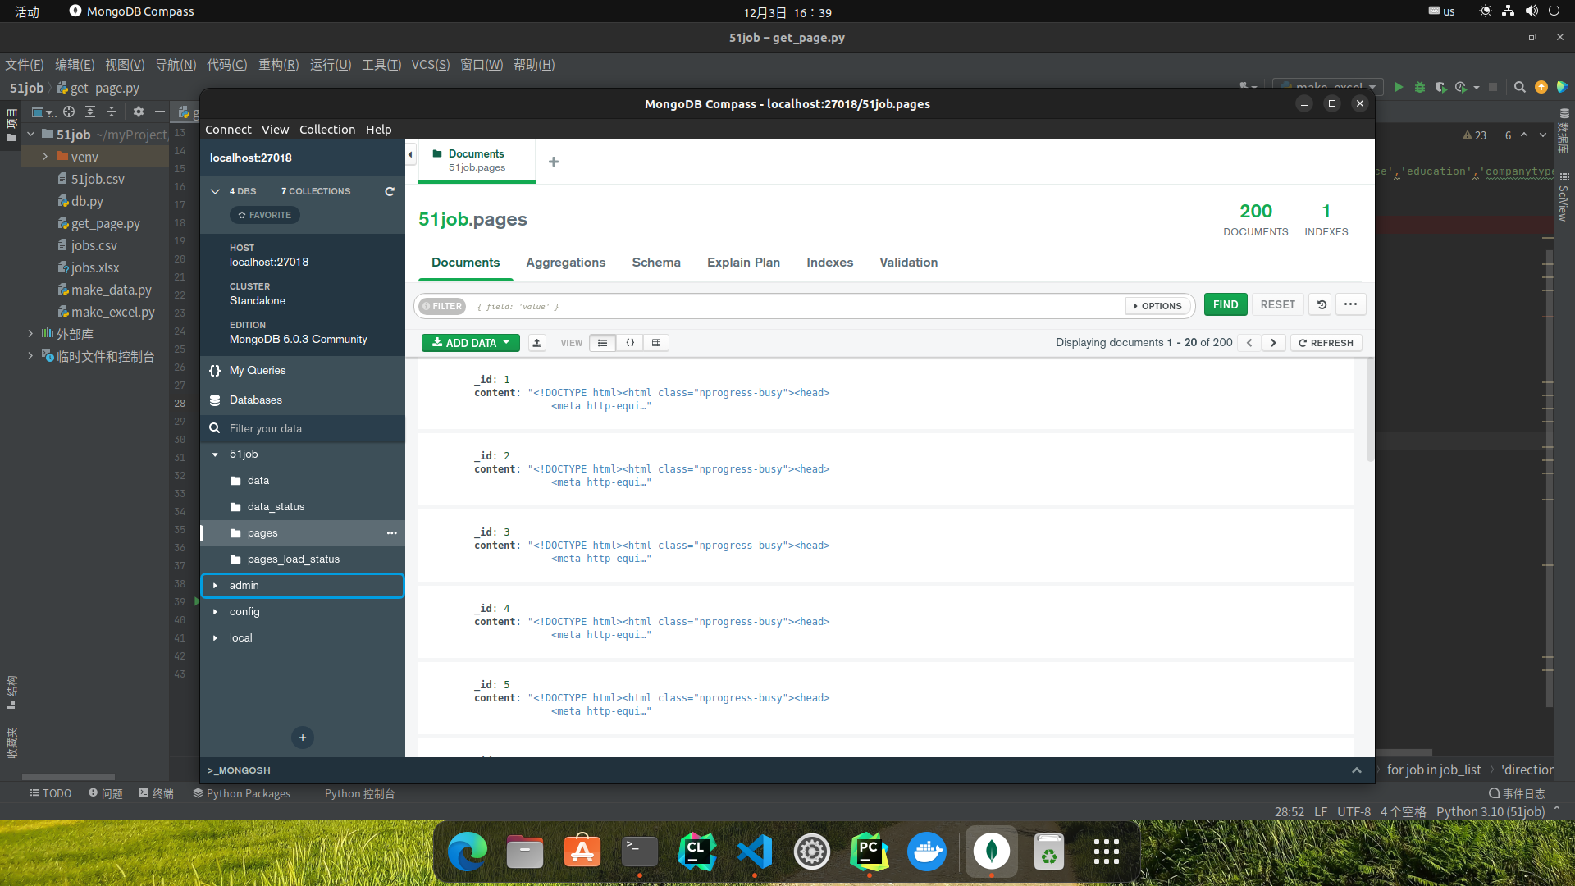Select the data collection
Viewport: 1575px width, 886px height.
point(303,481)
